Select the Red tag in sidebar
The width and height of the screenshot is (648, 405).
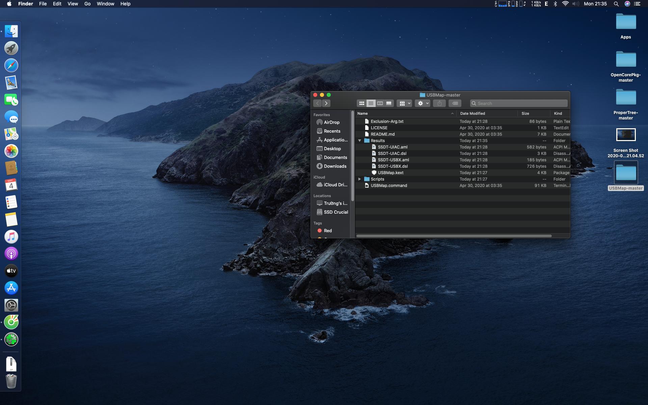pos(324,231)
